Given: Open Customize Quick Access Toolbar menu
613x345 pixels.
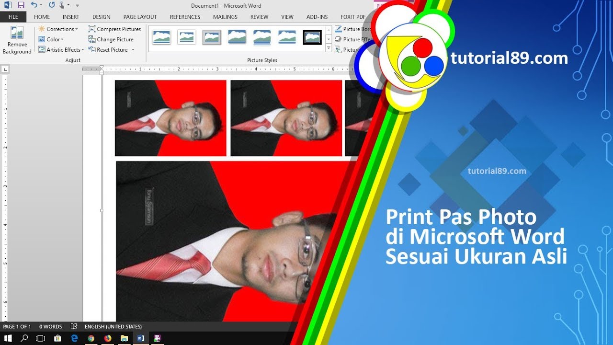Looking at the screenshot, I should (78, 5).
